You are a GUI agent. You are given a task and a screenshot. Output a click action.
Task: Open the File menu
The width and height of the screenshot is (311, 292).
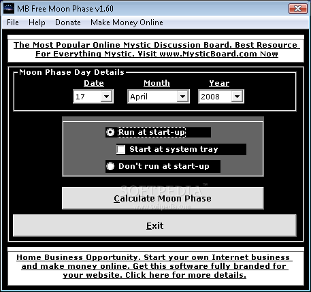pyautogui.click(x=13, y=22)
